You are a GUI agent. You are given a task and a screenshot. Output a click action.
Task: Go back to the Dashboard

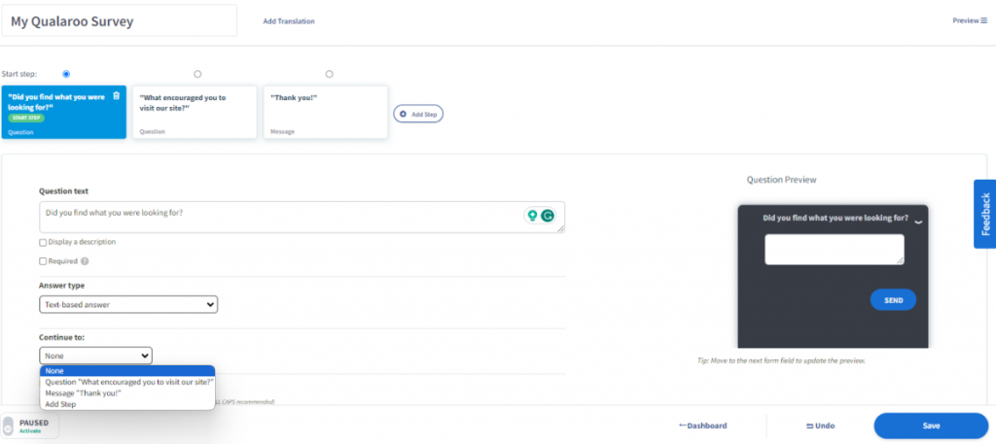click(702, 426)
